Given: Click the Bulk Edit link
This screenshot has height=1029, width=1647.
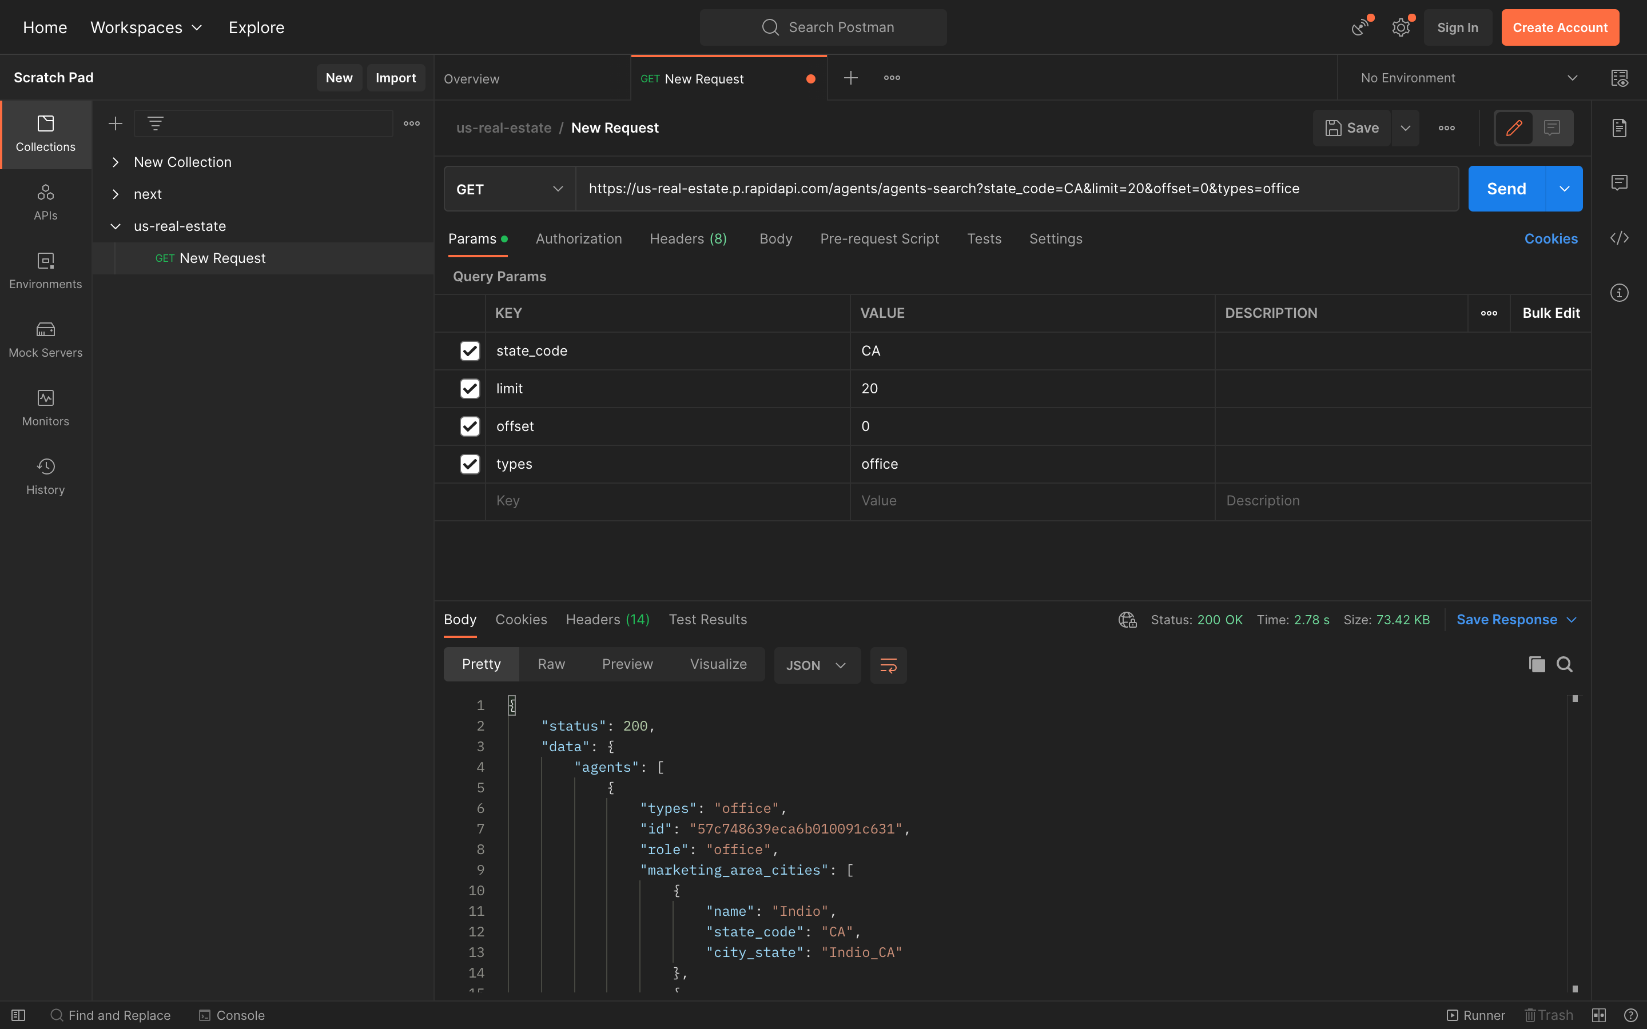Looking at the screenshot, I should (x=1550, y=313).
